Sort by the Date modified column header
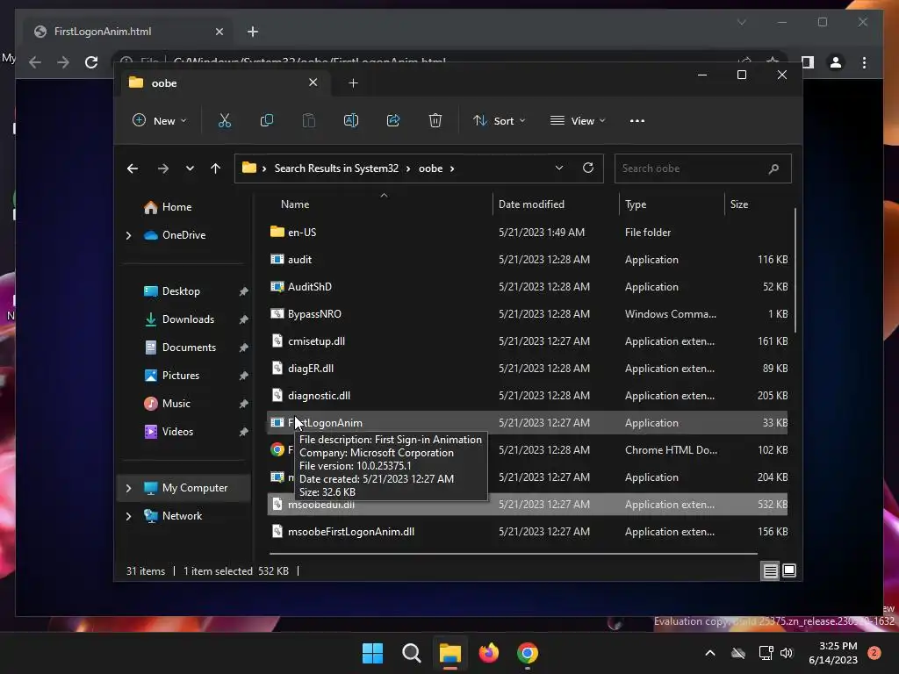The height and width of the screenshot is (674, 899). point(531,204)
